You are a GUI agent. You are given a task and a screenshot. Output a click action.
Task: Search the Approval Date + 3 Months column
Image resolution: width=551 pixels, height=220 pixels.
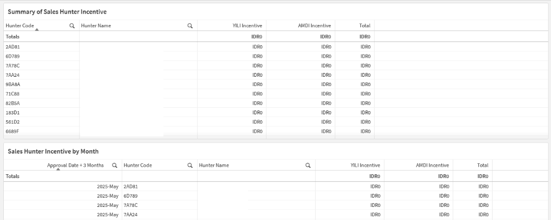tap(115, 166)
